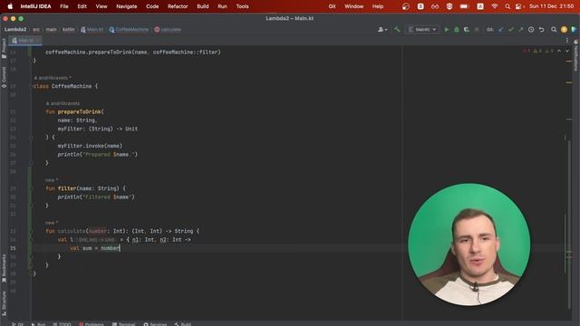Open the Refactor menu
This screenshot has height=326, width=580.
point(178,6)
